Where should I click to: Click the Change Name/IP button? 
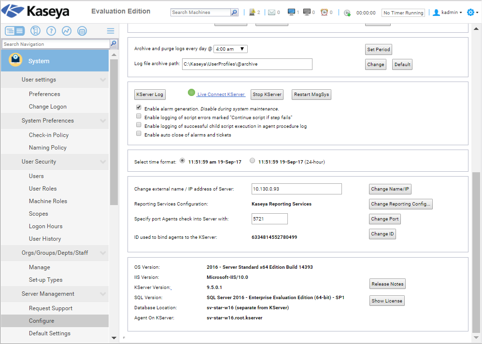coord(390,189)
